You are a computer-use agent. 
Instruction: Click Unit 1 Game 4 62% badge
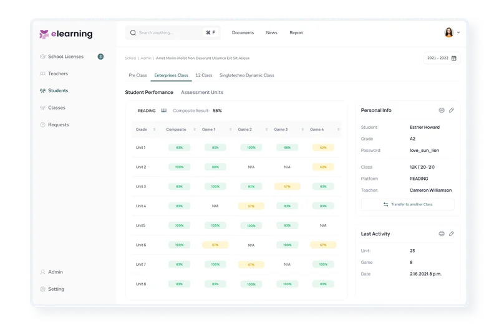pyautogui.click(x=323, y=148)
